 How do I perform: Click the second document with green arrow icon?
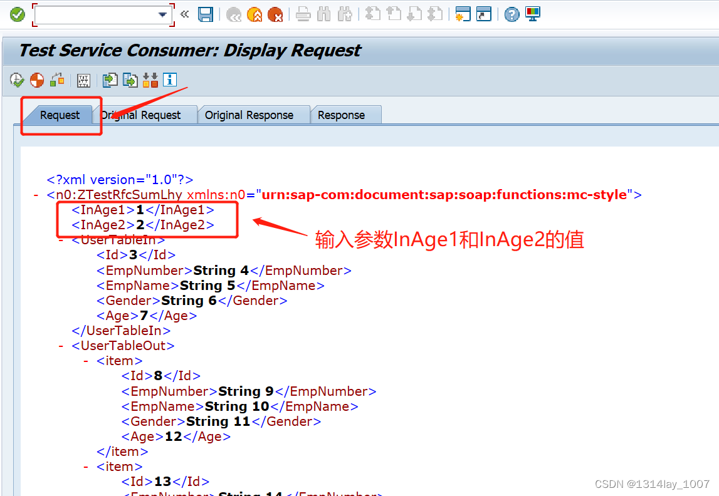(130, 80)
